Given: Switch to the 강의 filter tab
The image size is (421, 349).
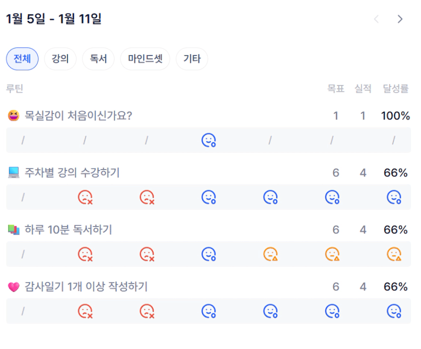Looking at the screenshot, I should 60,59.
